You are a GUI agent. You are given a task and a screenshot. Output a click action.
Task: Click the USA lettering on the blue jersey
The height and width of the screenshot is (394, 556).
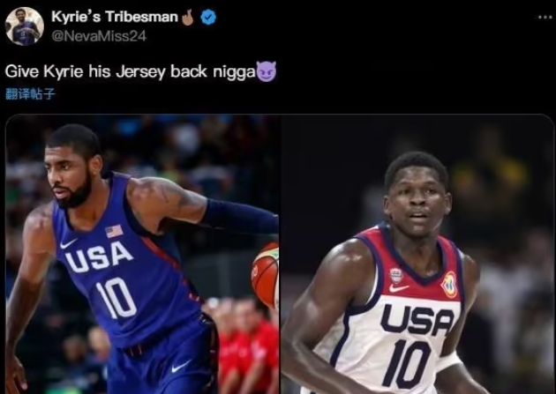(98, 257)
